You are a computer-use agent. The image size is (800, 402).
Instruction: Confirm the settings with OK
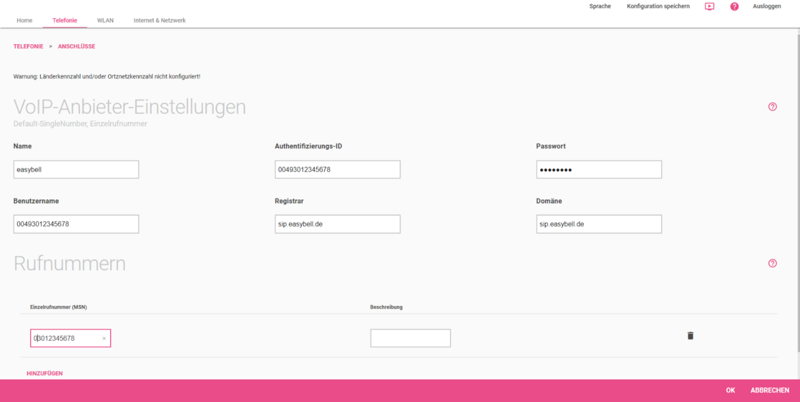(x=730, y=390)
